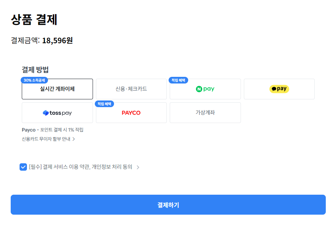This screenshot has width=328, height=249.
Task: Select the Naver Pay logo option
Action: coord(205,89)
